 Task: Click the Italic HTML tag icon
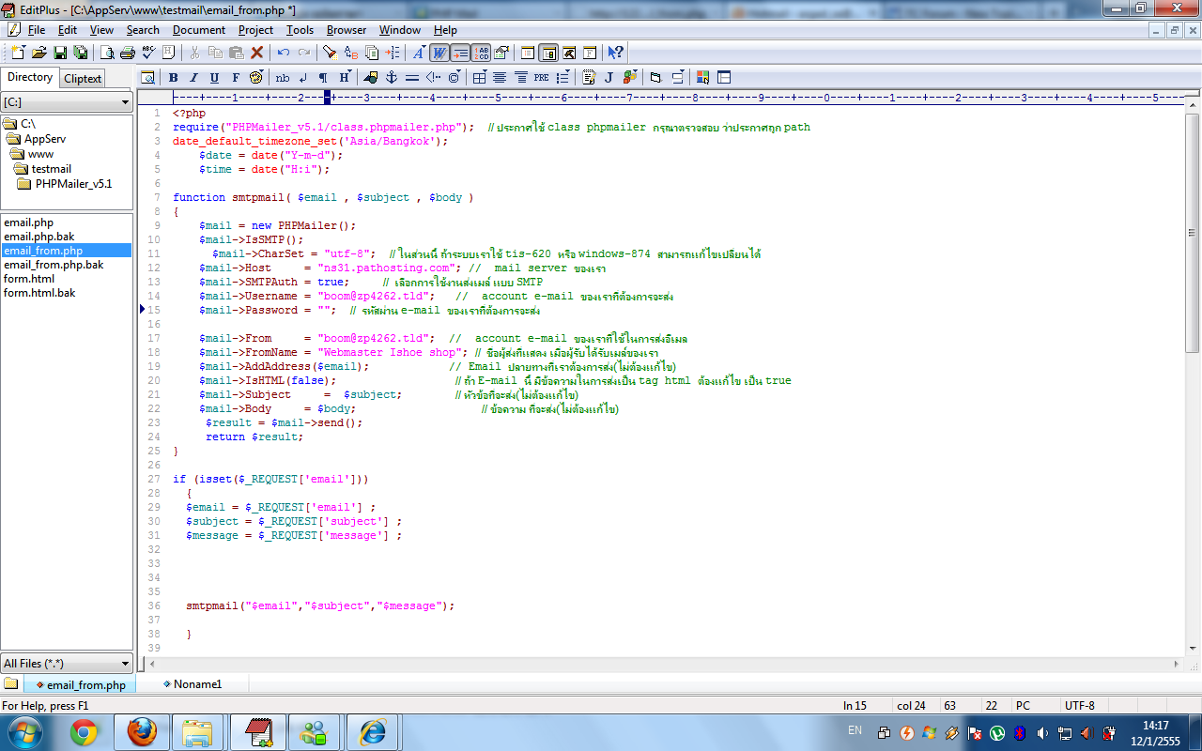[x=193, y=77]
